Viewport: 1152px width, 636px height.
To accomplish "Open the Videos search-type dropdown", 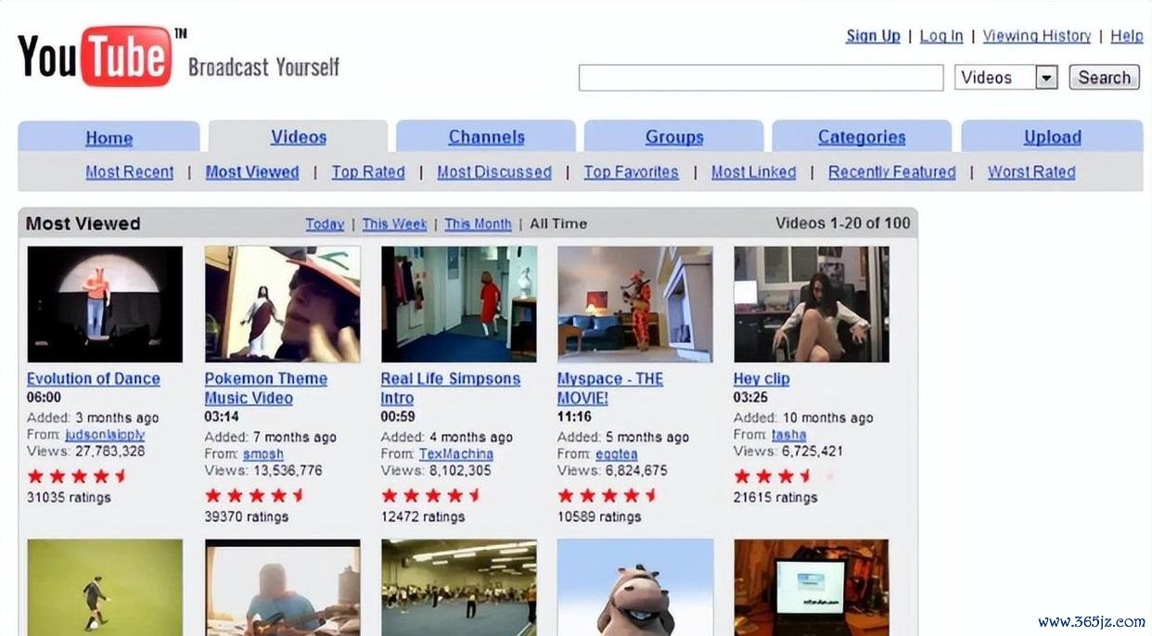I will coord(1006,77).
